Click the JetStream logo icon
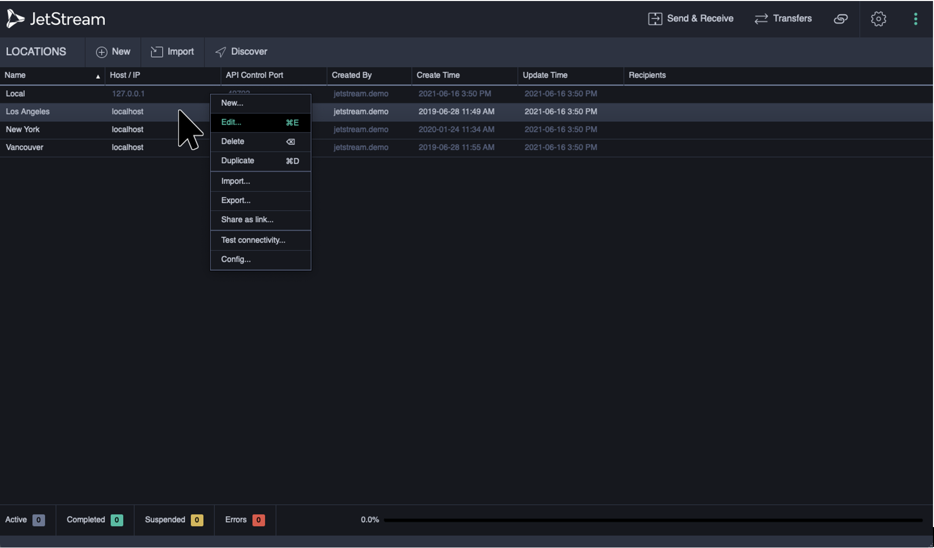This screenshot has width=934, height=548. (x=15, y=19)
